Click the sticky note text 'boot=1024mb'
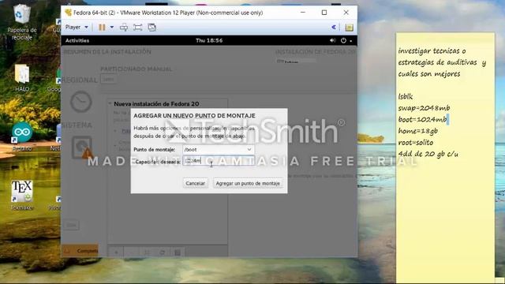The image size is (505, 284). 422,119
